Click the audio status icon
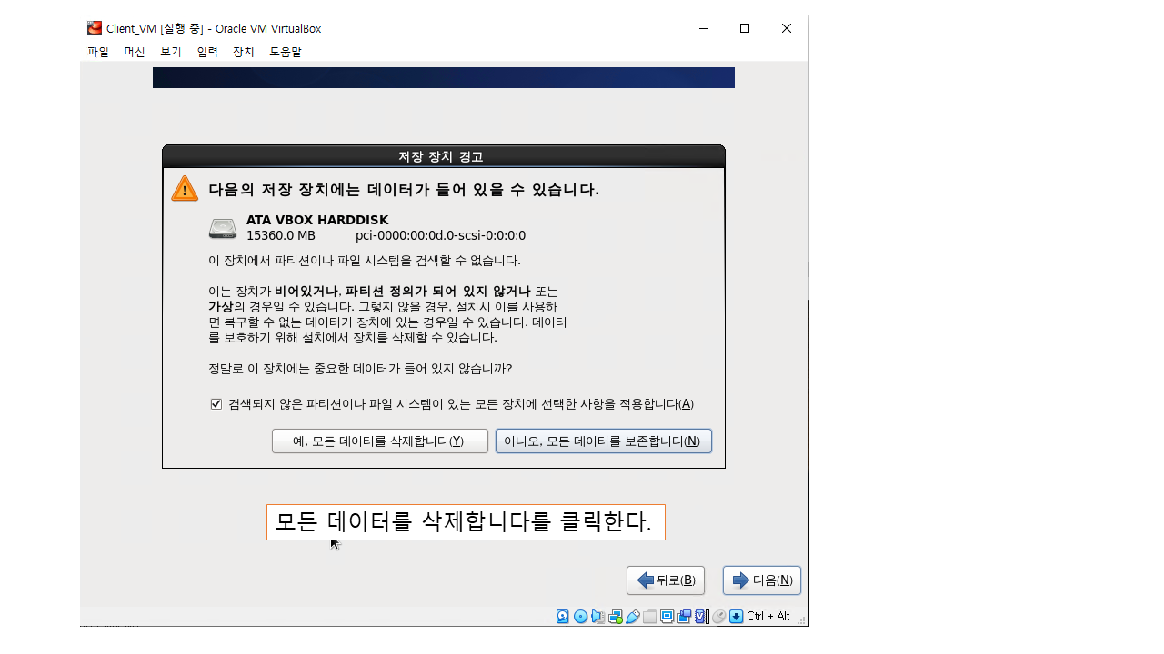This screenshot has height=654, width=1164. (x=597, y=617)
